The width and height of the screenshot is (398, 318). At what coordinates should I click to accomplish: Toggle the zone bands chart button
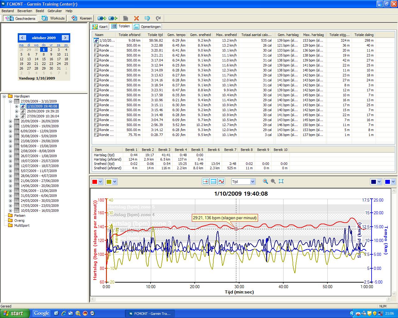coord(213,181)
